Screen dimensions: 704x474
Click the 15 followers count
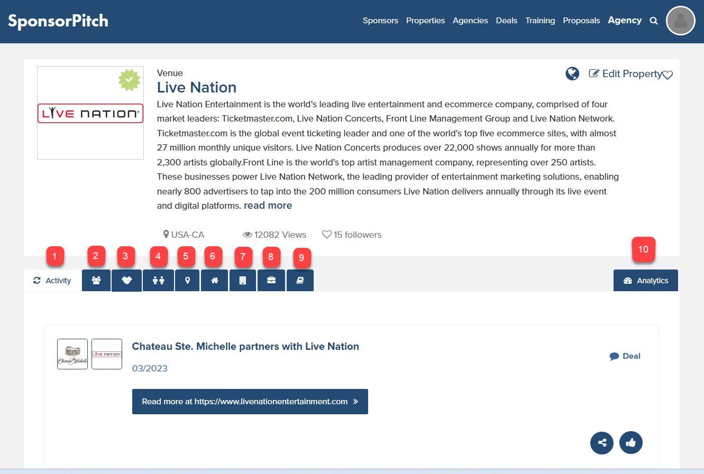click(352, 235)
